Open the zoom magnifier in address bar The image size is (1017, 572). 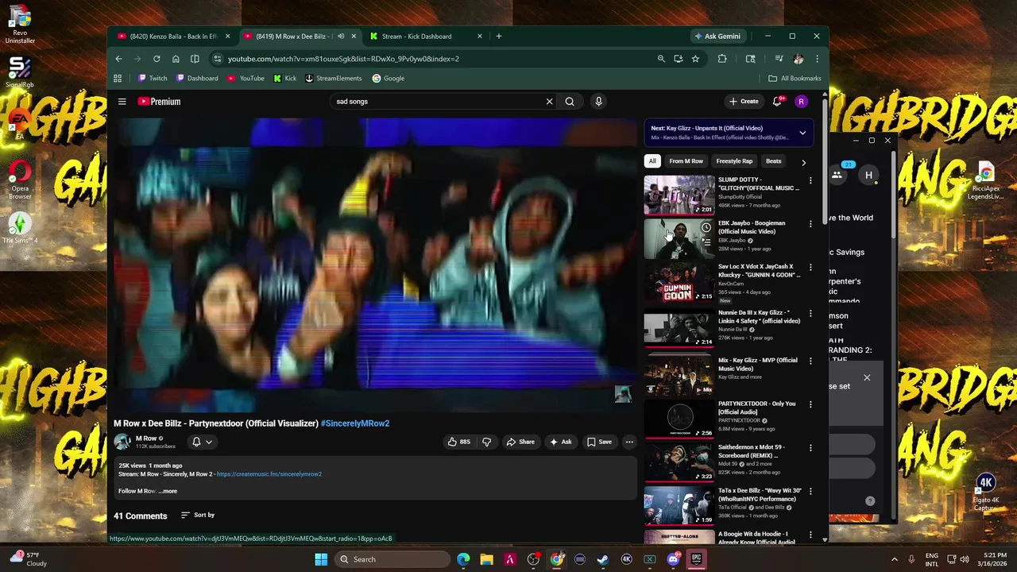(x=661, y=59)
